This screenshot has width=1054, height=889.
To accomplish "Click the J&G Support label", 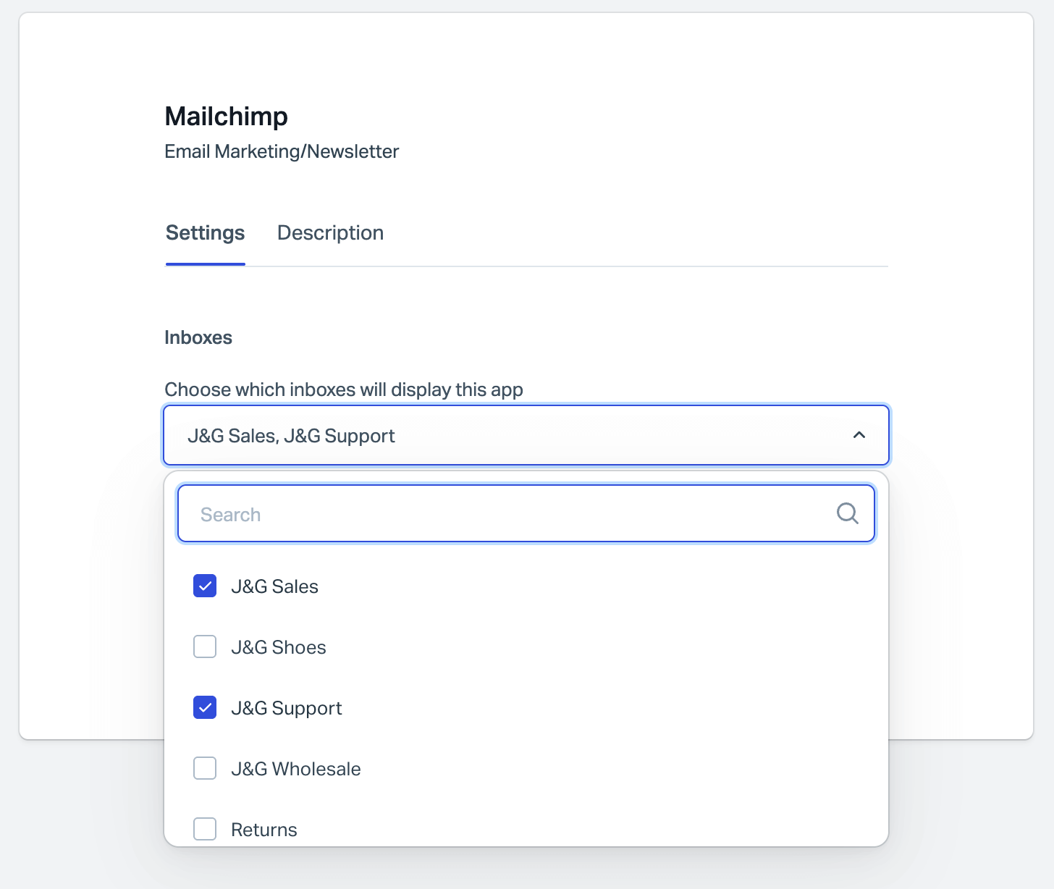I will click(x=287, y=708).
